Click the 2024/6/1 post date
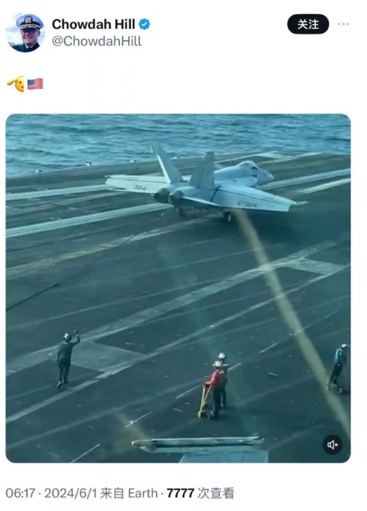Viewport: 367px width, 511px height. [x=71, y=493]
